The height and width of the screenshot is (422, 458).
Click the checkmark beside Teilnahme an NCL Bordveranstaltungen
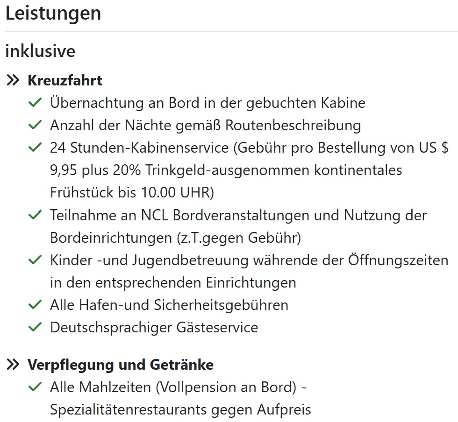(x=35, y=215)
